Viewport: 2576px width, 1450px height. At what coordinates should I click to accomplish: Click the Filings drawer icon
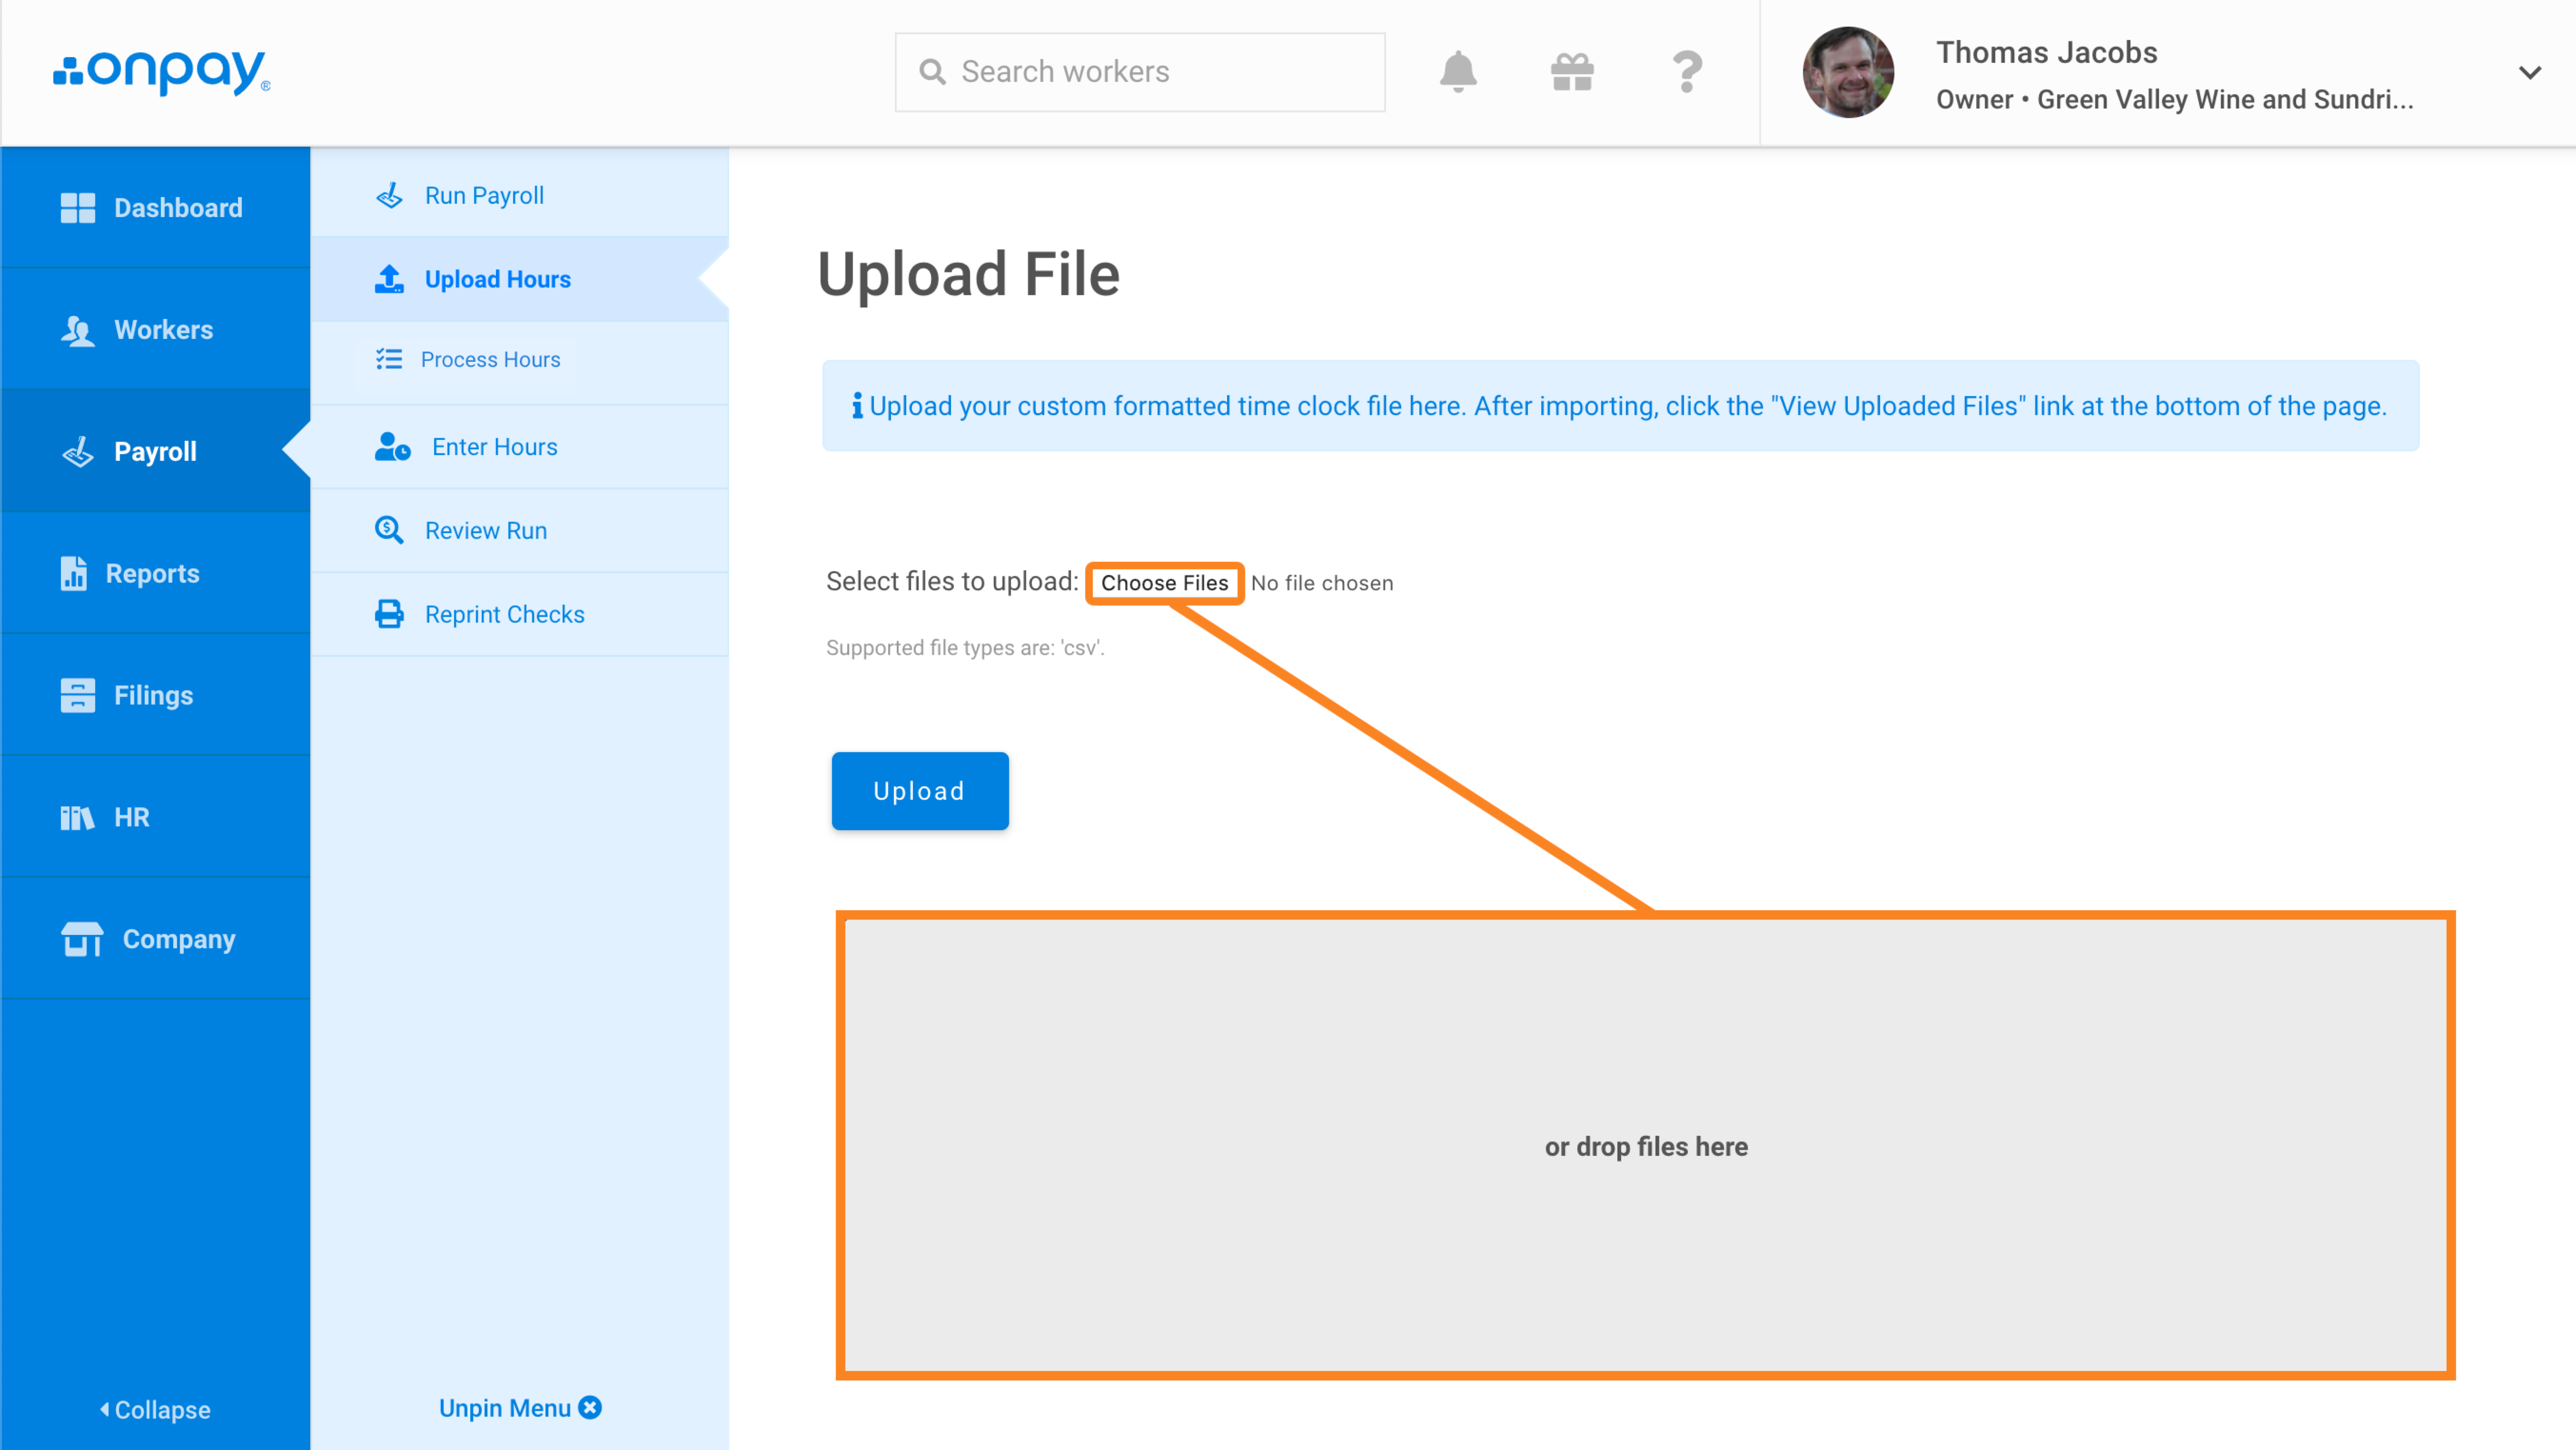click(x=77, y=696)
